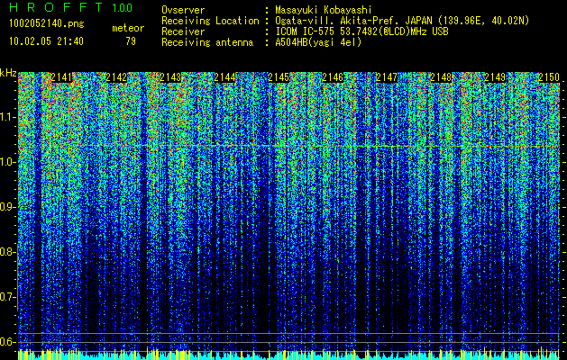567x360 pixels.
Task: Click the 2147 time marker
Action: click(387, 77)
